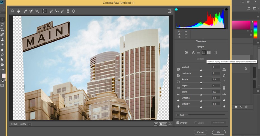Image resolution: width=260 pixels, height=136 pixels.
Task: Open the preview preferences menu icon
Action: (x=170, y=124)
